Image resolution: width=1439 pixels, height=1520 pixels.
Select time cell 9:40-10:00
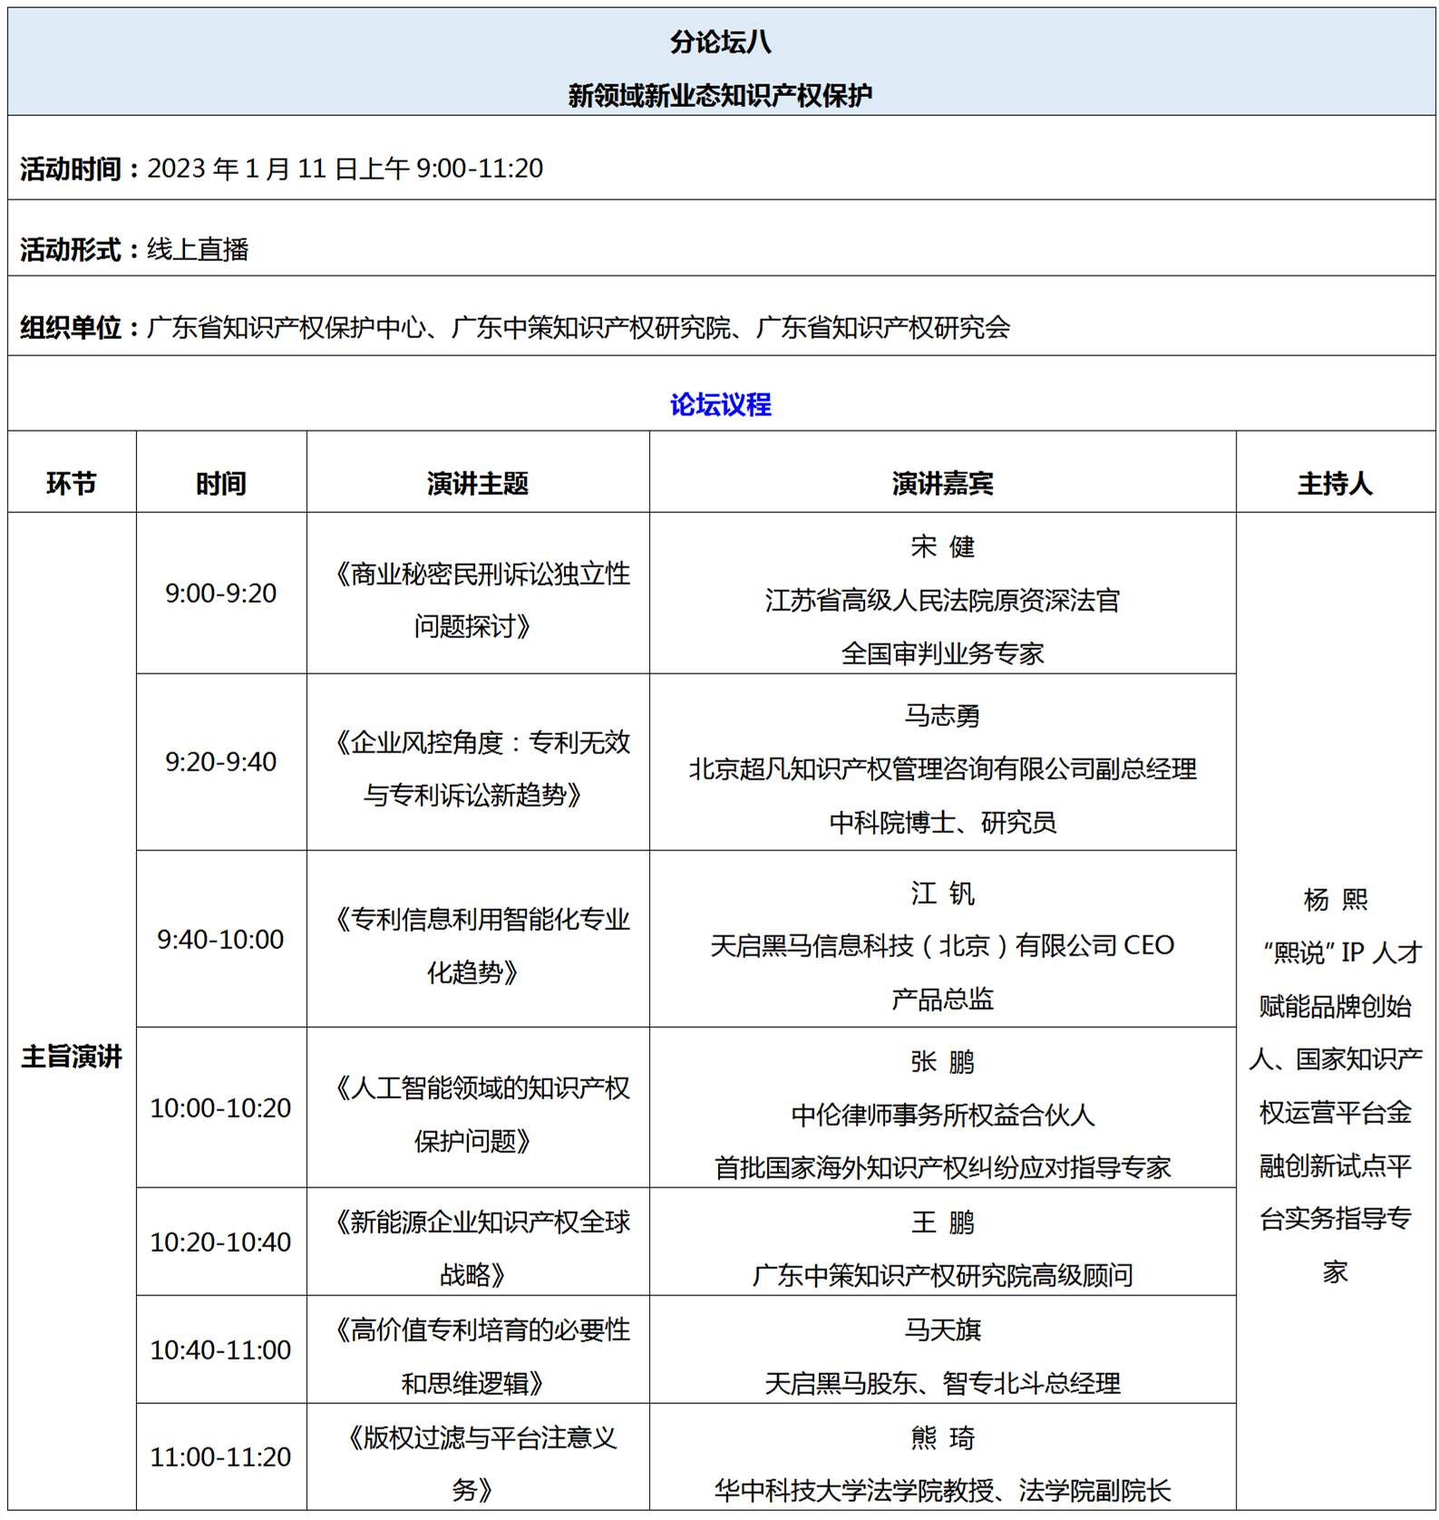pos(220,939)
